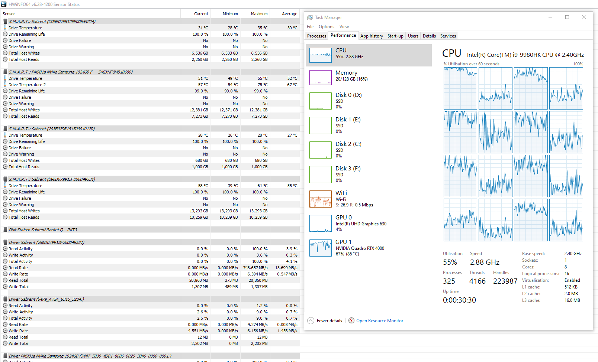
Task: Click the Fewer details button
Action: pyautogui.click(x=325, y=321)
